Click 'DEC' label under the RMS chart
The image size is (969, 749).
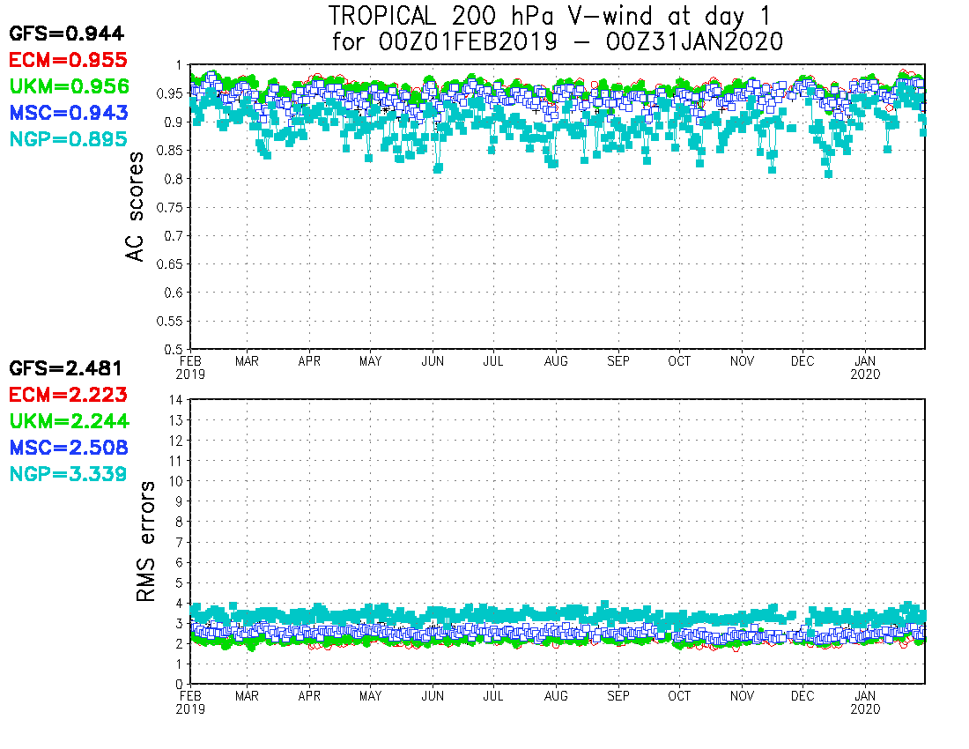point(803,696)
